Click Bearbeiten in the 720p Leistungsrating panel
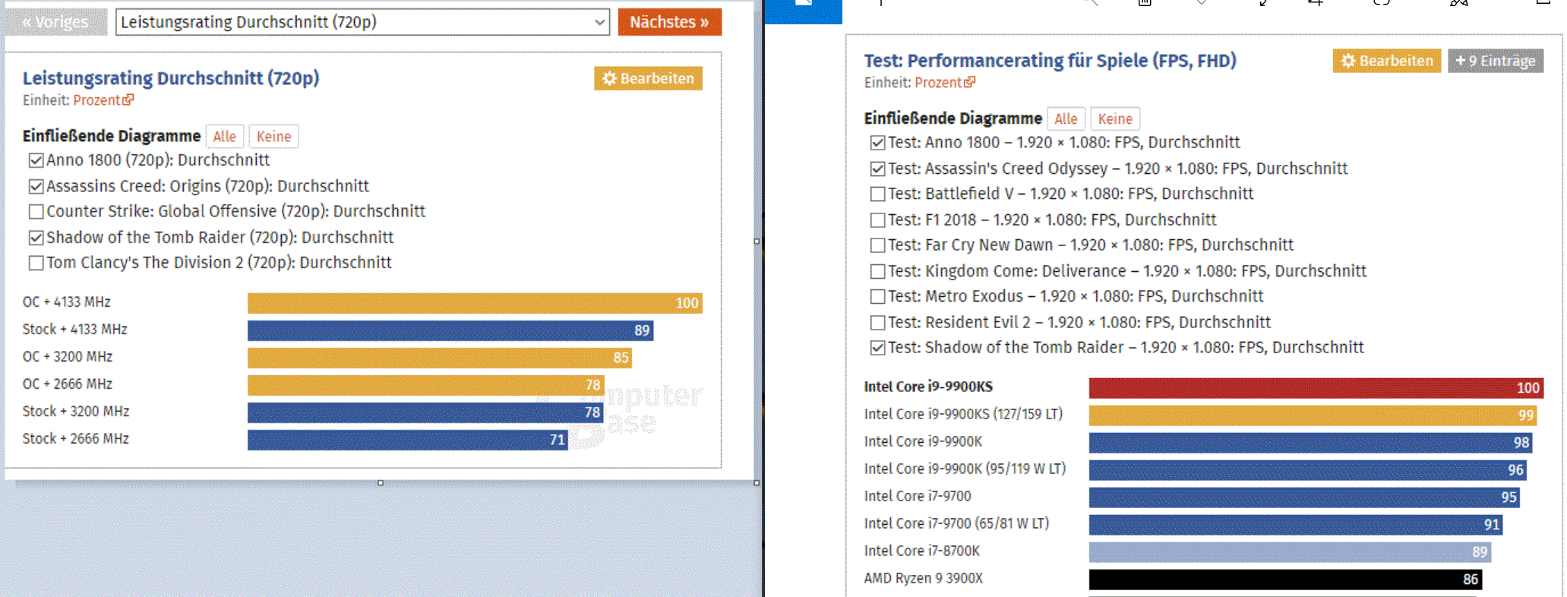The width and height of the screenshot is (1567, 597). coord(648,78)
